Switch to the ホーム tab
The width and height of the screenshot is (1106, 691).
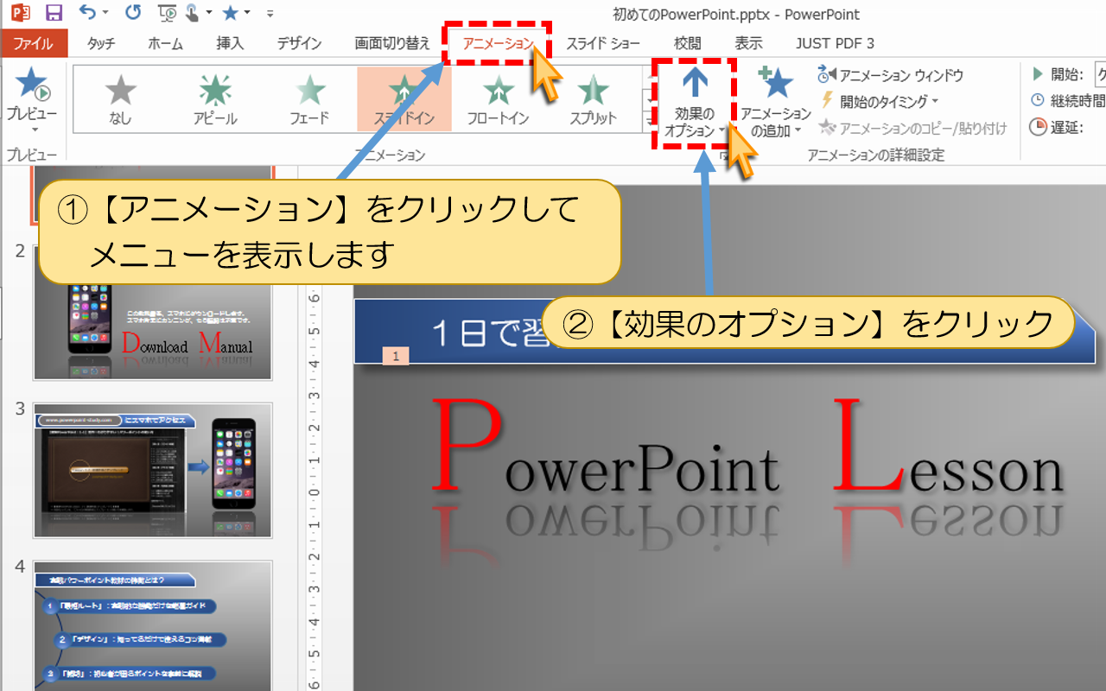click(x=165, y=43)
